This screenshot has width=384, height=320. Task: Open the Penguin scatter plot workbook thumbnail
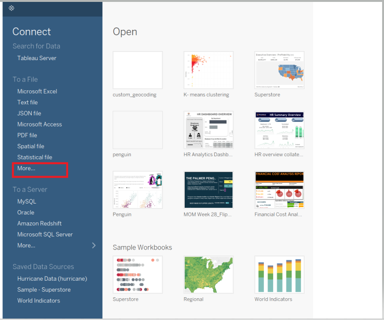pyautogui.click(x=138, y=190)
